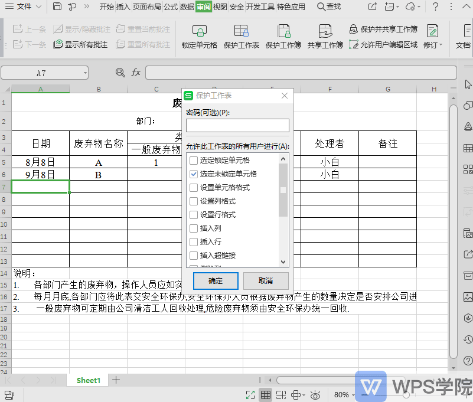
Task: Click the formula bar input field
Action: (x=301, y=73)
